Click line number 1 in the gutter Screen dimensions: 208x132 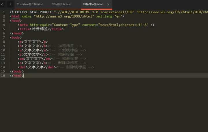pos(4,12)
